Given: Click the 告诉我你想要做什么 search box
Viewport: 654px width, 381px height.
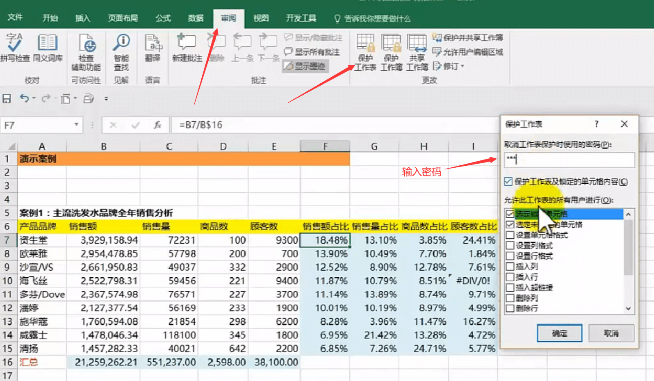Looking at the screenshot, I should click(x=372, y=18).
